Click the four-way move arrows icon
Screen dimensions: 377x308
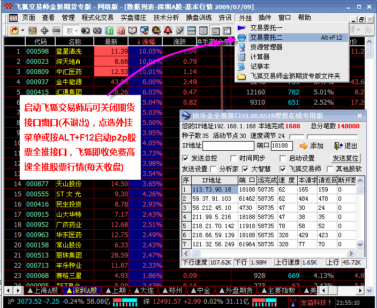[44, 31]
